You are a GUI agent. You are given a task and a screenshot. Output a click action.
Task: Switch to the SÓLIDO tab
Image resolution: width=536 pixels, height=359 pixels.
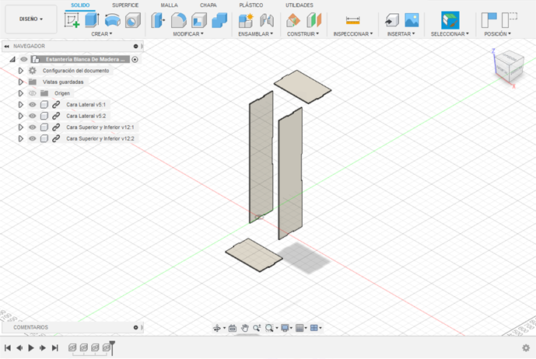[80, 5]
